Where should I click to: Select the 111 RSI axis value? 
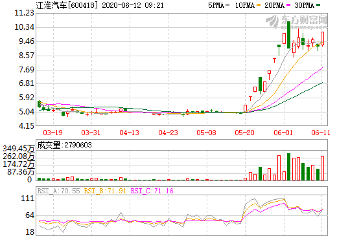click(28, 198)
